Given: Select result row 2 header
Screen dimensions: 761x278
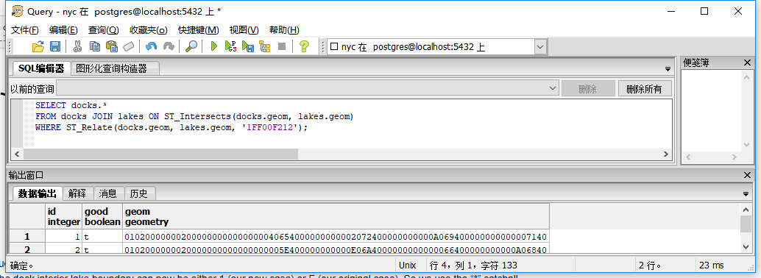Looking at the screenshot, I should (x=28, y=249).
